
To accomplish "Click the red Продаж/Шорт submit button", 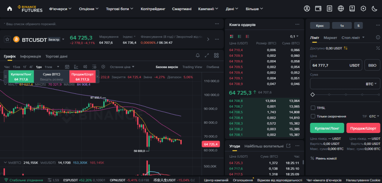I will coord(363,128).
